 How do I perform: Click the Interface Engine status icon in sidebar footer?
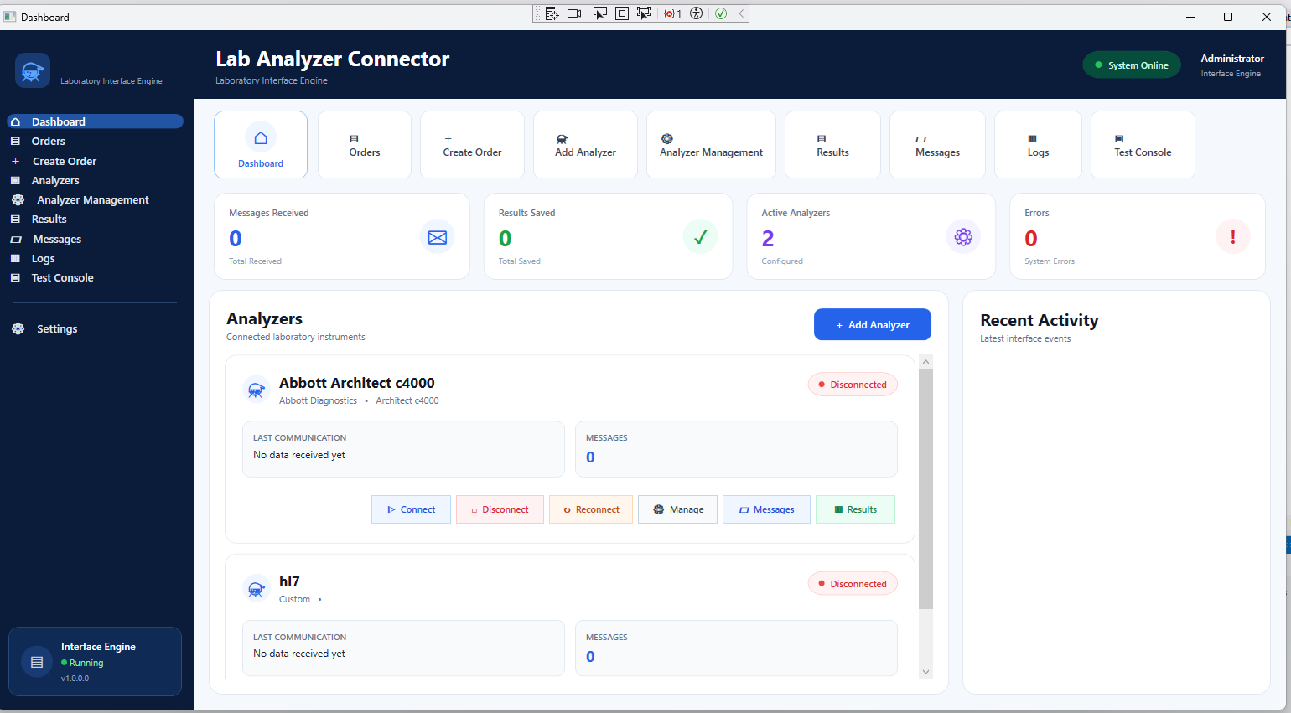click(x=37, y=662)
